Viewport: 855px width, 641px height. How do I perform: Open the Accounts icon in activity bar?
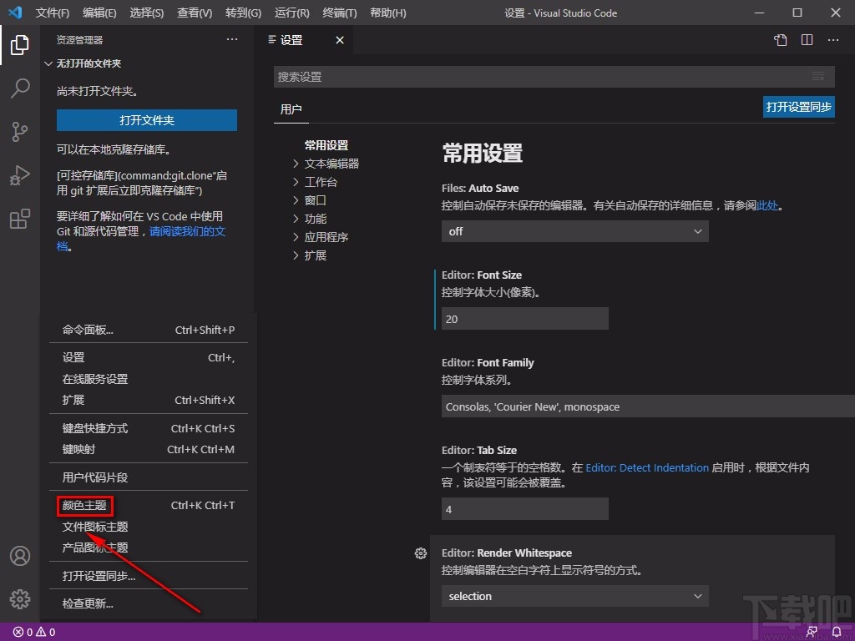(x=20, y=556)
